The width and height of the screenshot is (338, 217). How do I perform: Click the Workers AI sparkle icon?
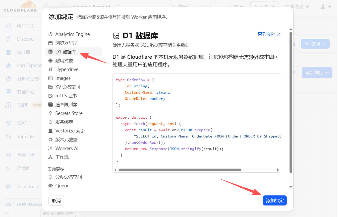[50, 149]
